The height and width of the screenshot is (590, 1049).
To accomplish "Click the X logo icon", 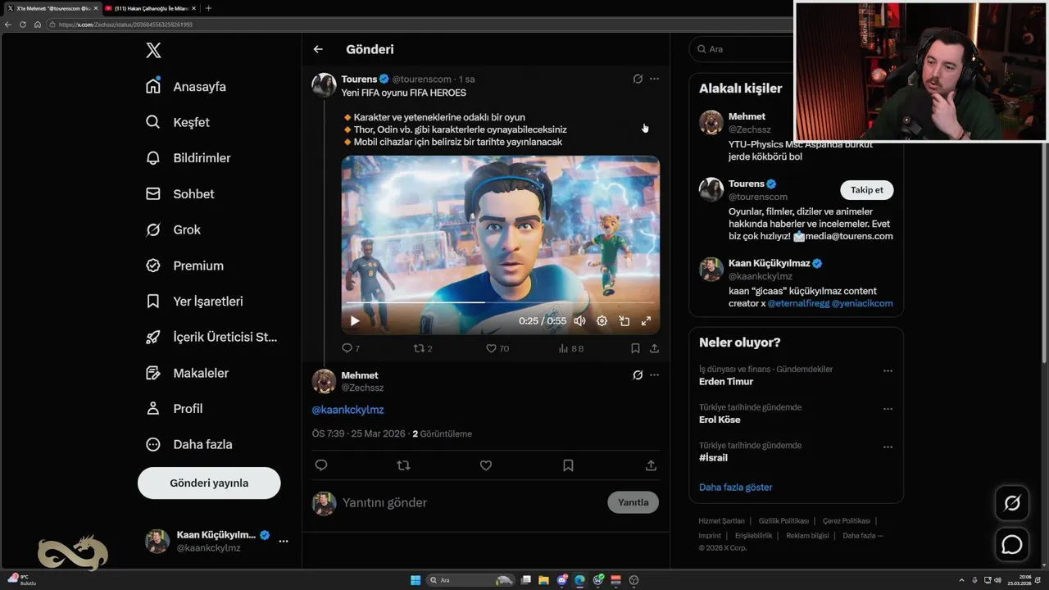I will [153, 51].
